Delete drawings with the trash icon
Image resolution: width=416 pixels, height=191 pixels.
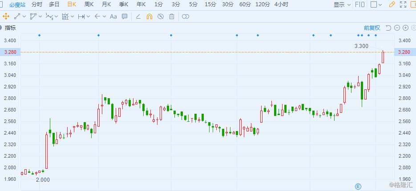click(x=172, y=16)
